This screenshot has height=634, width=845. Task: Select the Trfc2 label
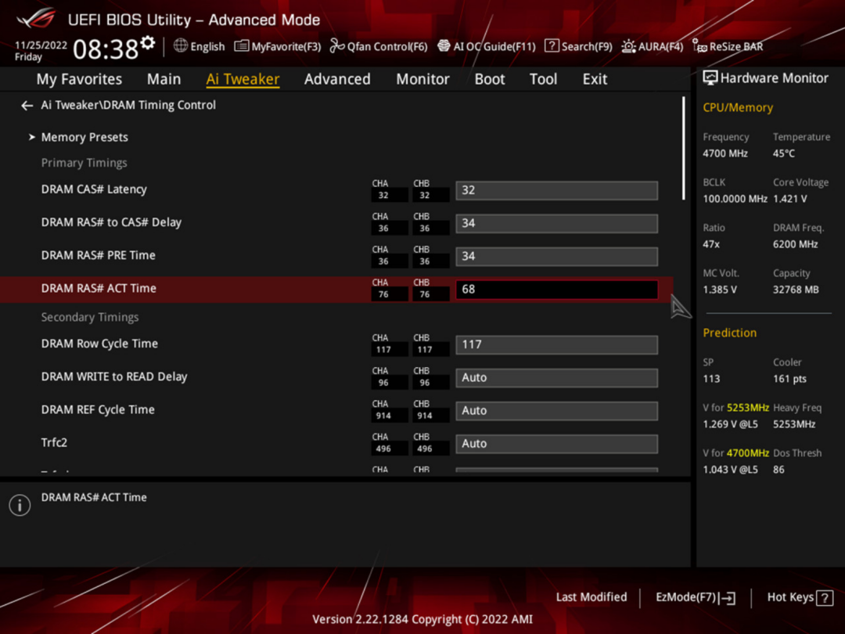coord(54,442)
